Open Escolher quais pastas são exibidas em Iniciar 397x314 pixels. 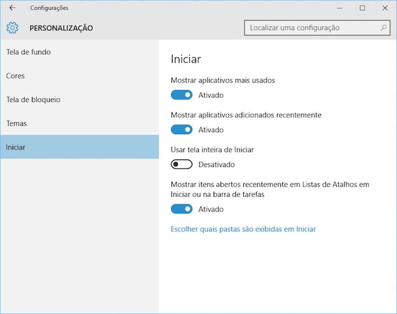point(242,229)
